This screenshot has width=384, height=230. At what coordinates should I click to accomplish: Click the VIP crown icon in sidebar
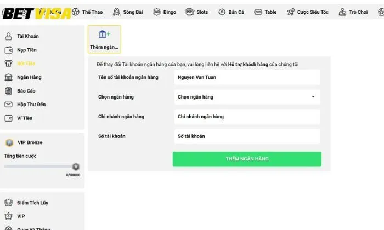point(8,216)
